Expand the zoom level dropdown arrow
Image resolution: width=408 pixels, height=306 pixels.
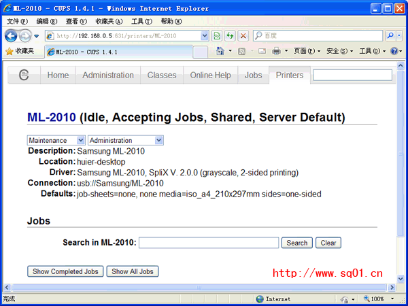pyautogui.click(x=392, y=299)
